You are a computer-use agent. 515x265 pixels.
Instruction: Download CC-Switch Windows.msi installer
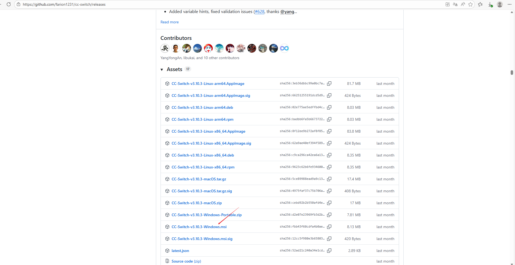pyautogui.click(x=199, y=227)
